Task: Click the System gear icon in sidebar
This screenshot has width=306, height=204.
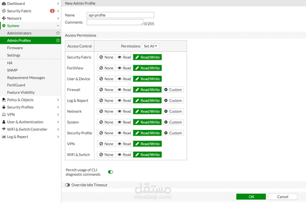Action: pyautogui.click(x=4, y=26)
